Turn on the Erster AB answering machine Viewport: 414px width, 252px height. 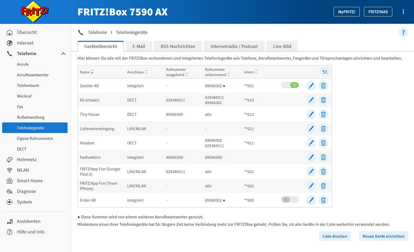tap(290, 200)
